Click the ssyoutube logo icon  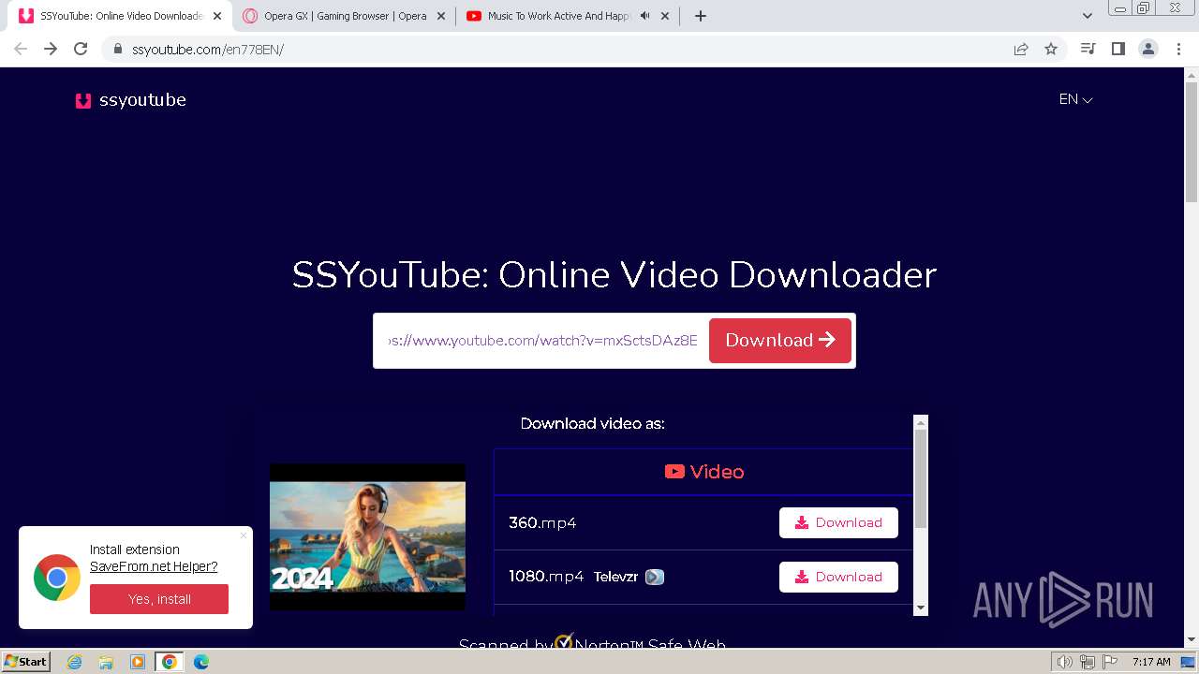click(x=83, y=100)
